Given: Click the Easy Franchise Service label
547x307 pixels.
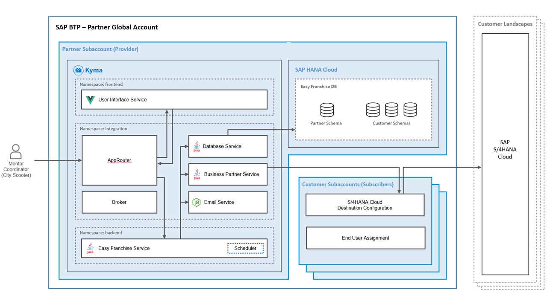Looking at the screenshot, I should click(x=124, y=248).
